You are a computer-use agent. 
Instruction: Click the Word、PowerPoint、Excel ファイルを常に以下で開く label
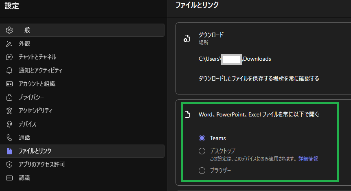[259, 114]
